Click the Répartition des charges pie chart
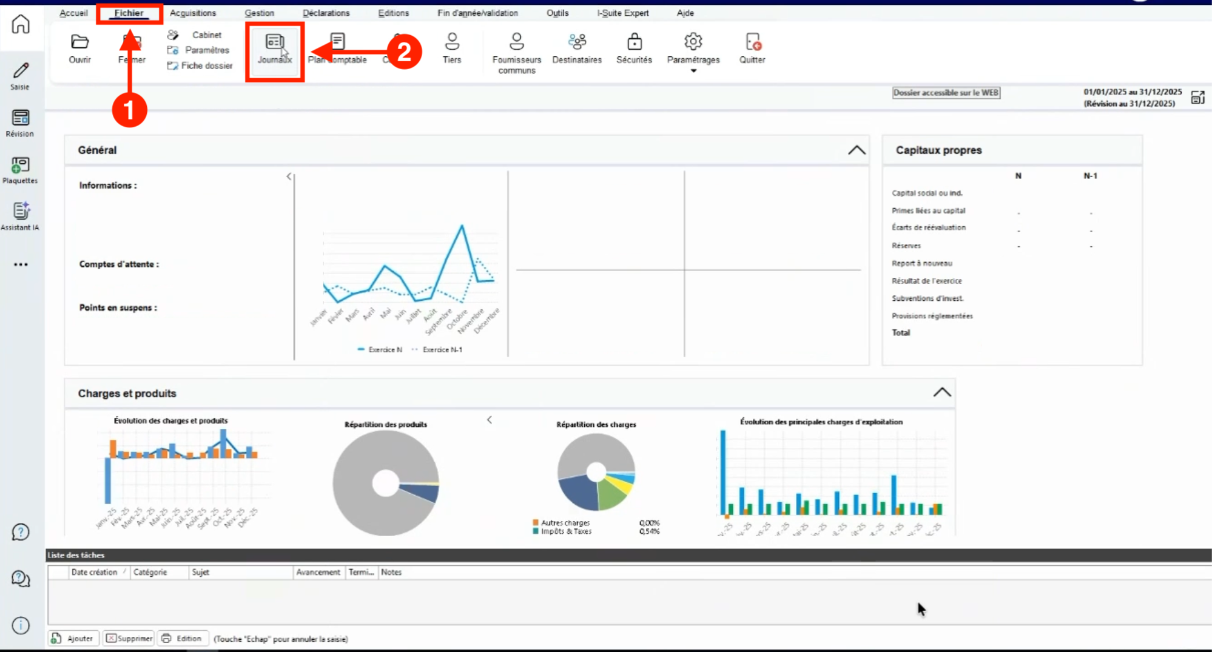 click(596, 472)
